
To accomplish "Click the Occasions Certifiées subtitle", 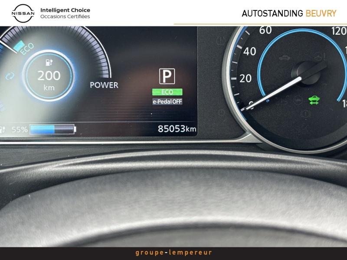I will 65,16.
